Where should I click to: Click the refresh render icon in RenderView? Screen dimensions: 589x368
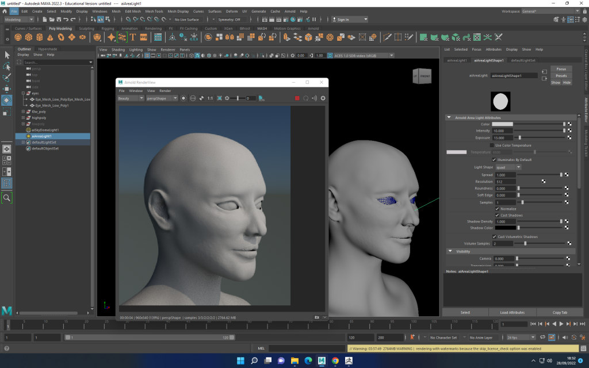pos(306,98)
